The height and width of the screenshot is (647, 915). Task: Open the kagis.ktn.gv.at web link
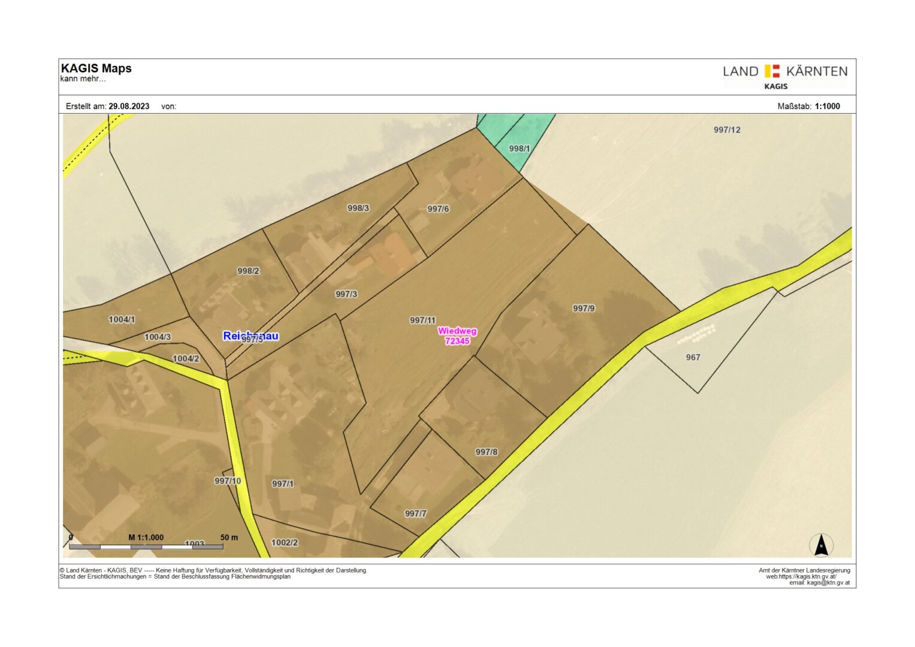807,576
